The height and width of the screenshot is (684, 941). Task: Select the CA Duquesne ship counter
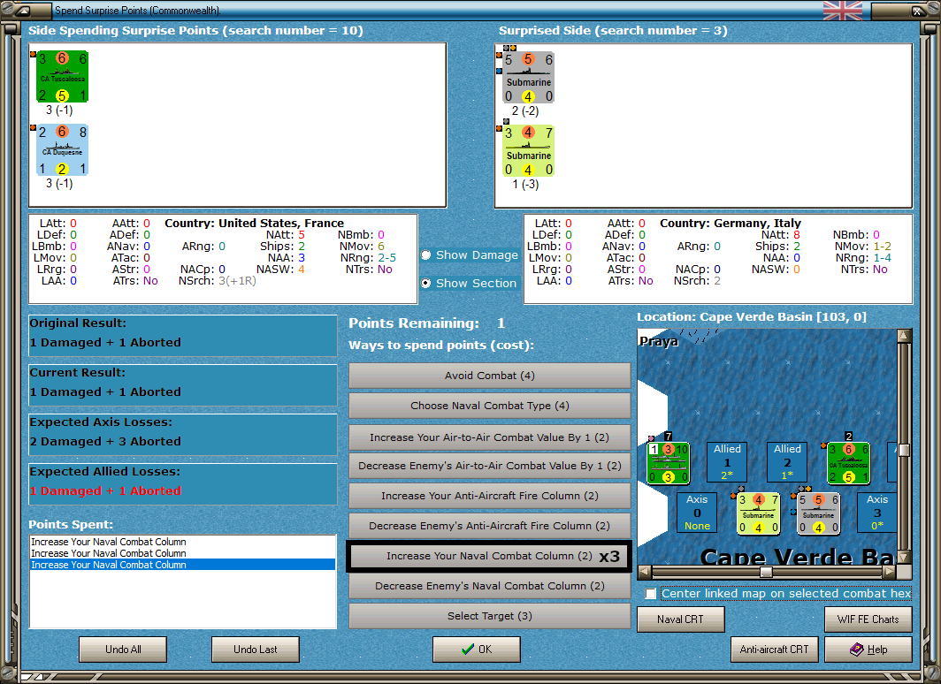click(x=63, y=150)
